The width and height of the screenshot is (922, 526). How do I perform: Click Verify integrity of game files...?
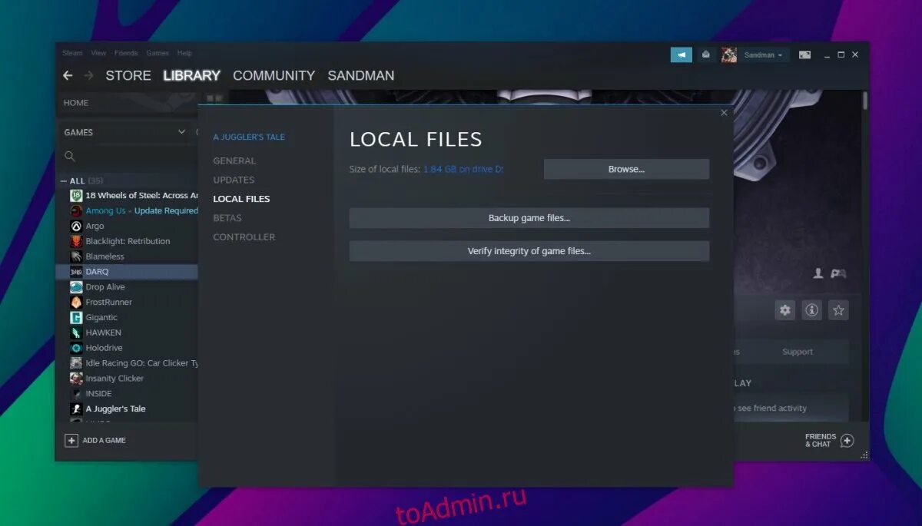(x=529, y=251)
